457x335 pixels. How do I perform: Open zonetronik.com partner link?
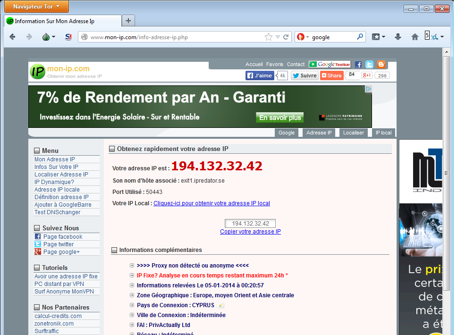(54, 324)
